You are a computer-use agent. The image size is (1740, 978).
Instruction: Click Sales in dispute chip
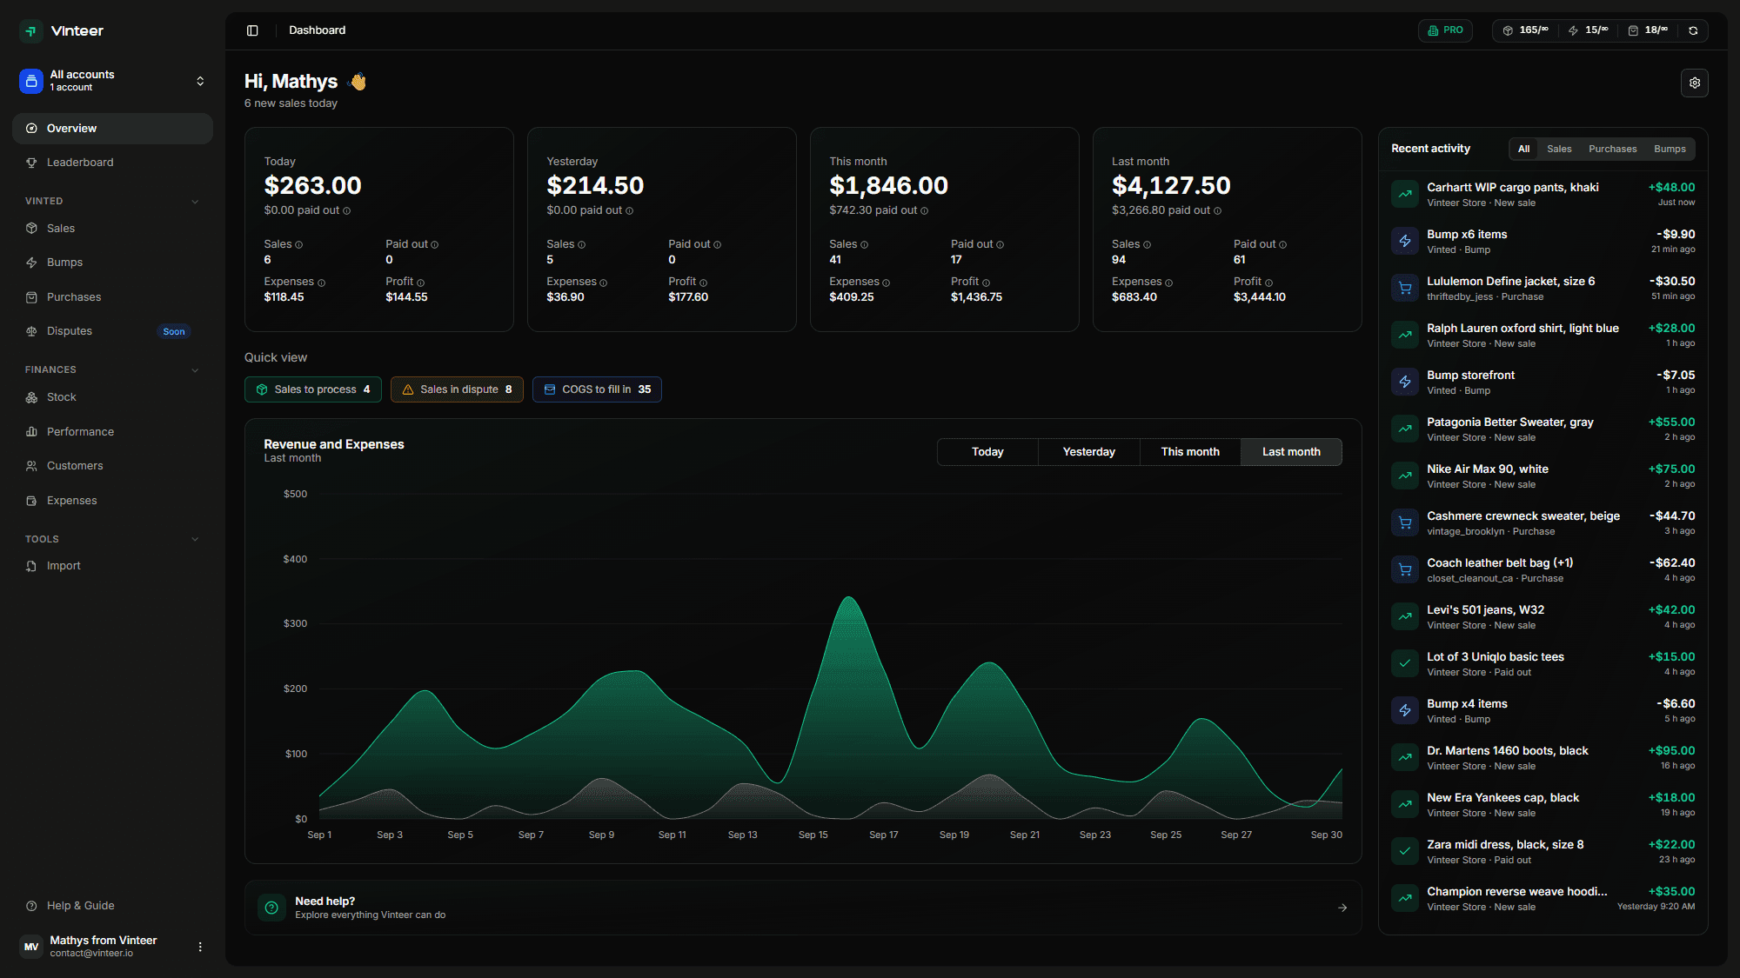pyautogui.click(x=457, y=389)
